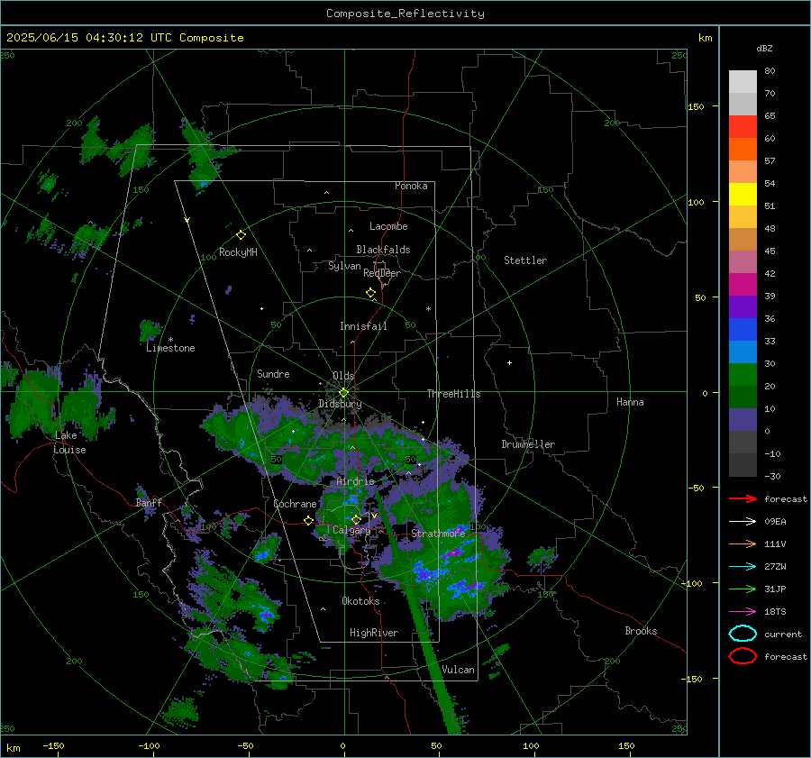Click the Hanna town label
The height and width of the screenshot is (758, 811).
tap(630, 402)
